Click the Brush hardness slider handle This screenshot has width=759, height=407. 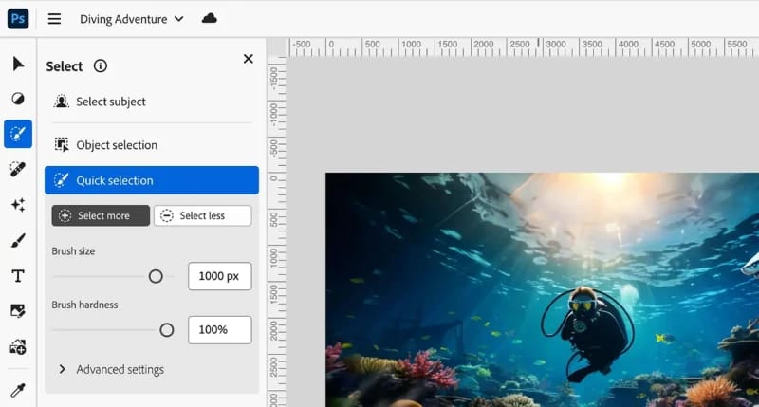coord(167,330)
